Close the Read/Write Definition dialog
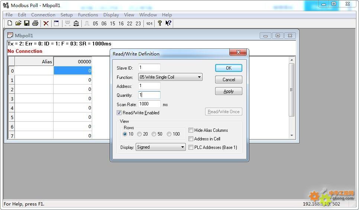 [238, 52]
